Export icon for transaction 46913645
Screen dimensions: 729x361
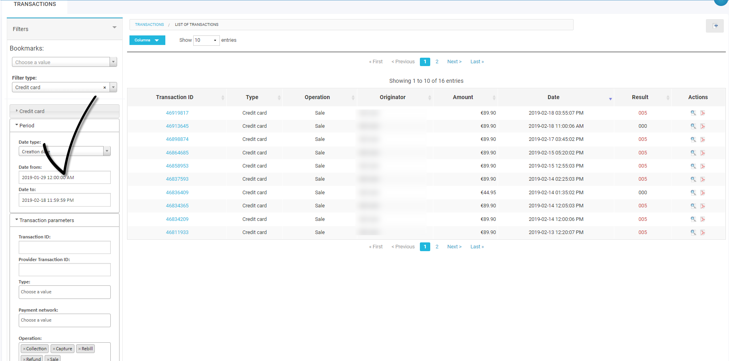click(x=703, y=126)
